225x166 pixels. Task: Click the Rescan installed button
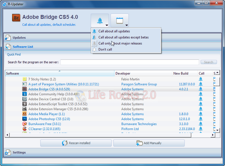click(76, 143)
